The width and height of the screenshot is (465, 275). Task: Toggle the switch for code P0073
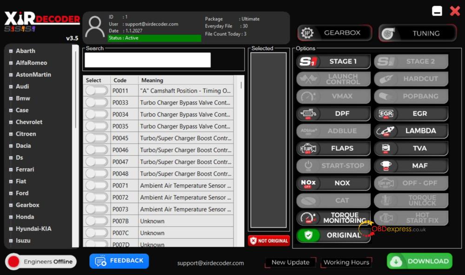(x=97, y=209)
